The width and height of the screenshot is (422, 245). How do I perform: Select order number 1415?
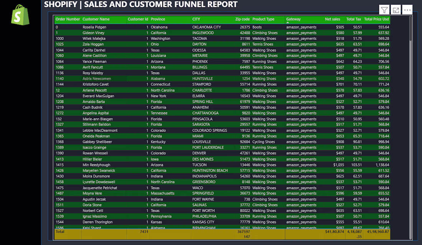(x=59, y=165)
